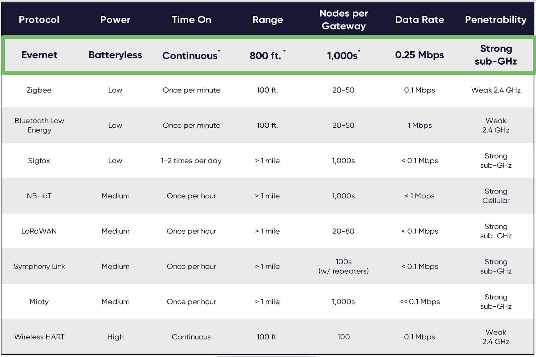
Task: Select the 100s (w/ repeaters) cell
Action: tap(344, 266)
